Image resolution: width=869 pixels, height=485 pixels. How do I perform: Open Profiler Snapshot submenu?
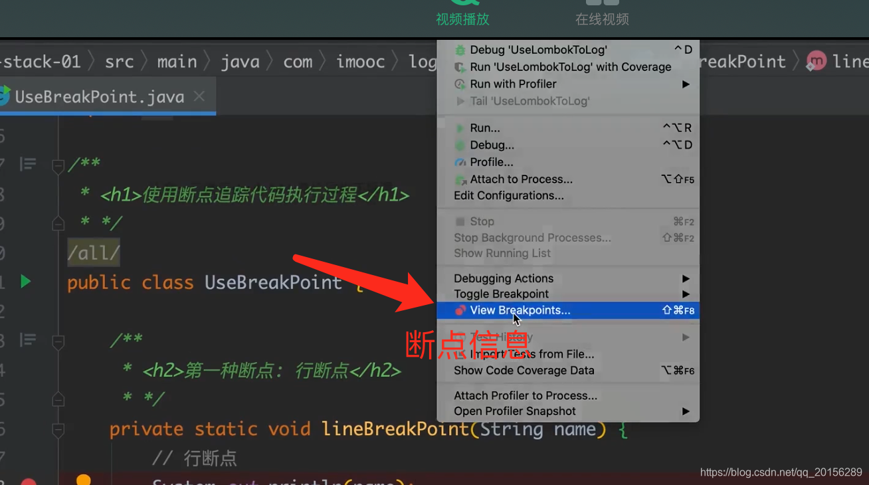[x=568, y=411]
